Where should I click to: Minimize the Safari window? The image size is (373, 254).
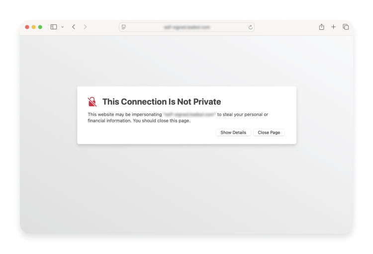click(33, 27)
